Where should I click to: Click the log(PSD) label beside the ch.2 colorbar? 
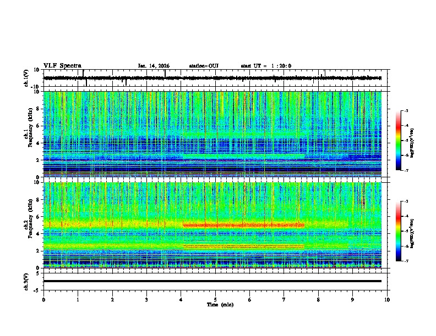tap(412, 233)
